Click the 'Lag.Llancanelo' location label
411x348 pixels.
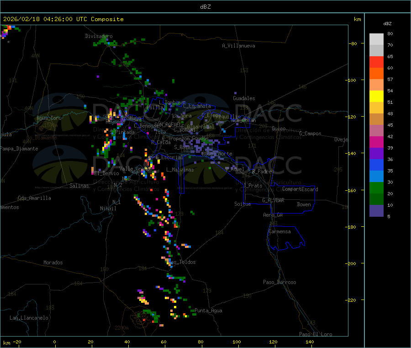tap(29, 318)
